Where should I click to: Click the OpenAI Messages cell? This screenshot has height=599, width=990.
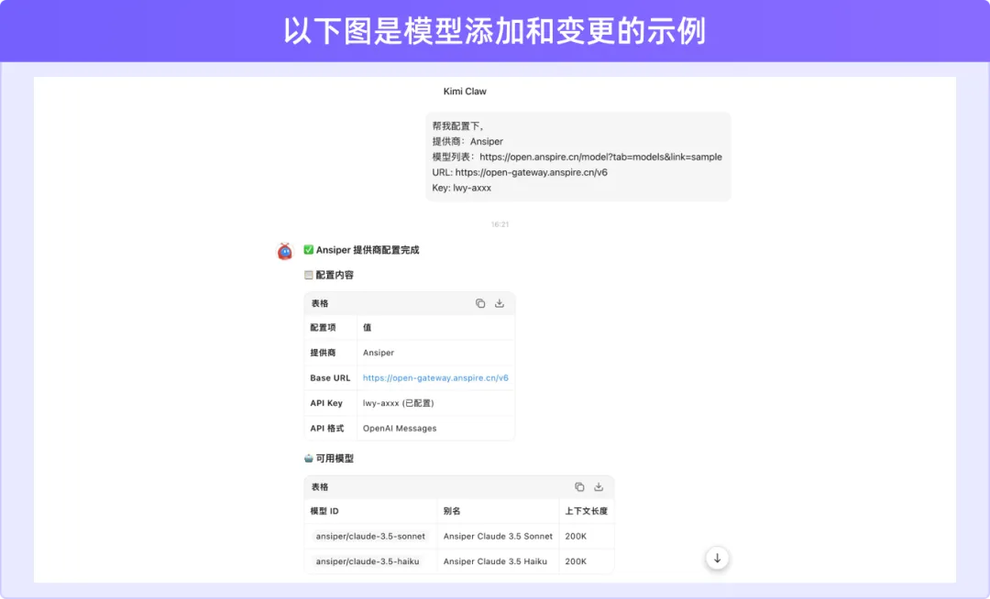(x=400, y=428)
